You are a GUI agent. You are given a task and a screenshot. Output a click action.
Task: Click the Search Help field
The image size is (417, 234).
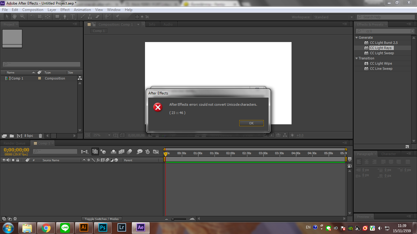[x=385, y=17]
